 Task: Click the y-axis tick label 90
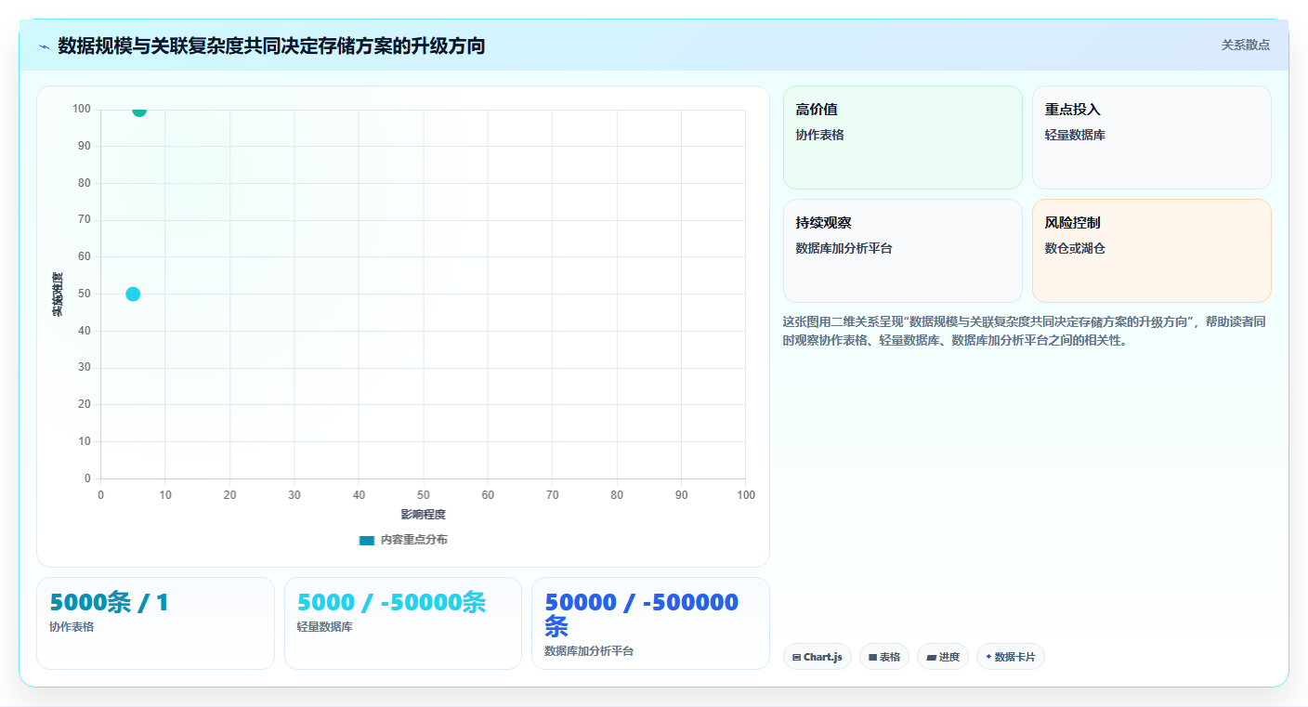pos(85,146)
